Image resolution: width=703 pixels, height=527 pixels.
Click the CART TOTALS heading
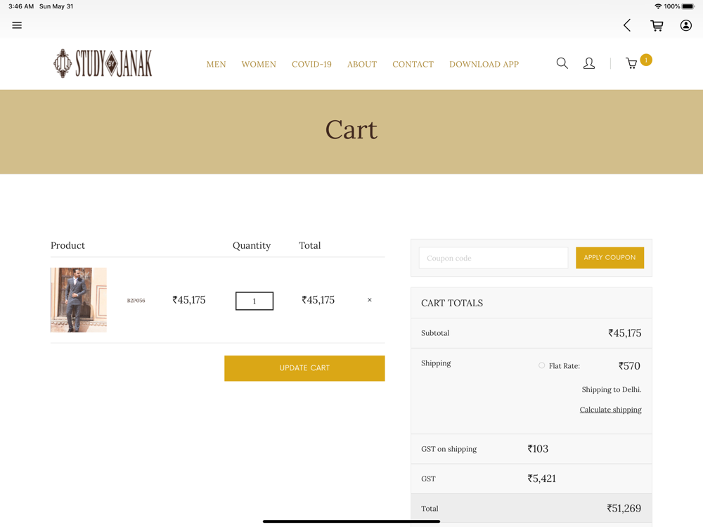452,303
